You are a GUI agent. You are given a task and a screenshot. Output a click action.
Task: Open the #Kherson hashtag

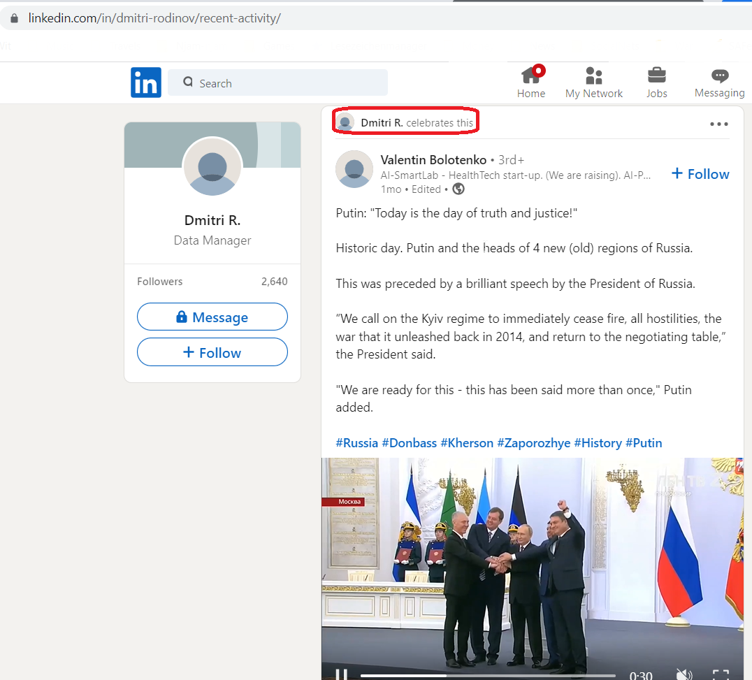coord(467,442)
